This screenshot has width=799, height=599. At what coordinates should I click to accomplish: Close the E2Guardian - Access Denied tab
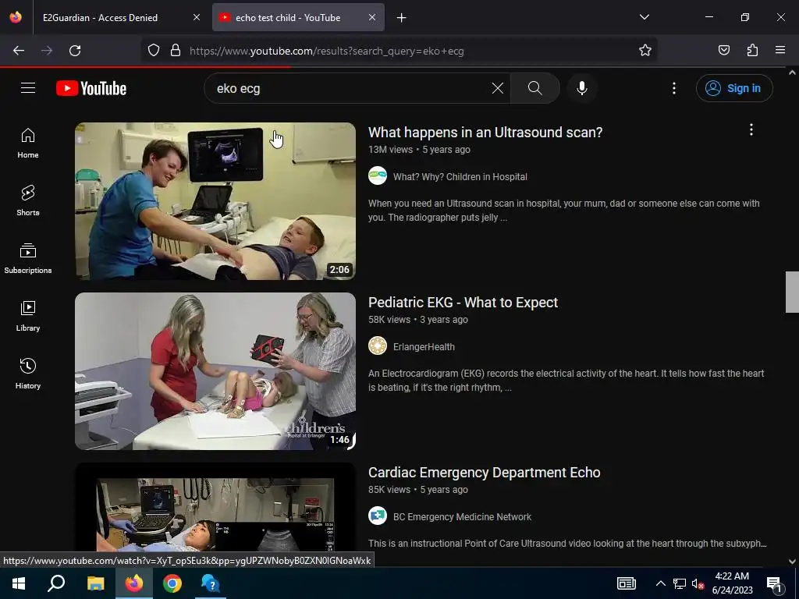196,17
